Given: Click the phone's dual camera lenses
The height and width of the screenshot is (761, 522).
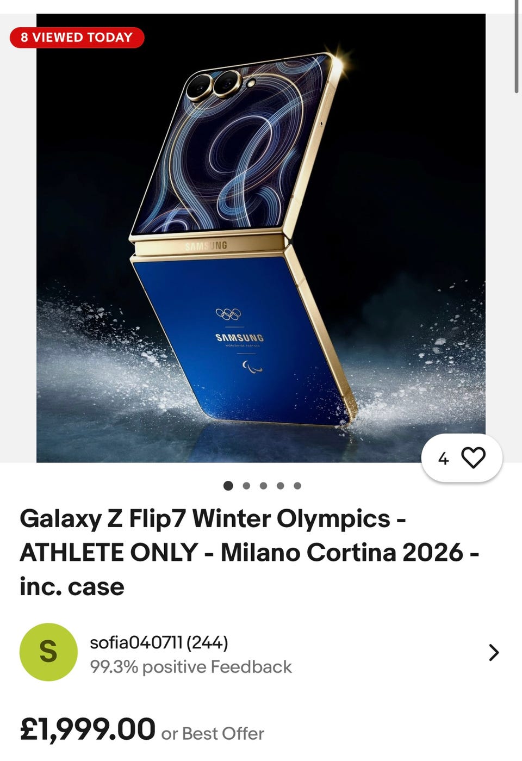Looking at the screenshot, I should (x=213, y=84).
